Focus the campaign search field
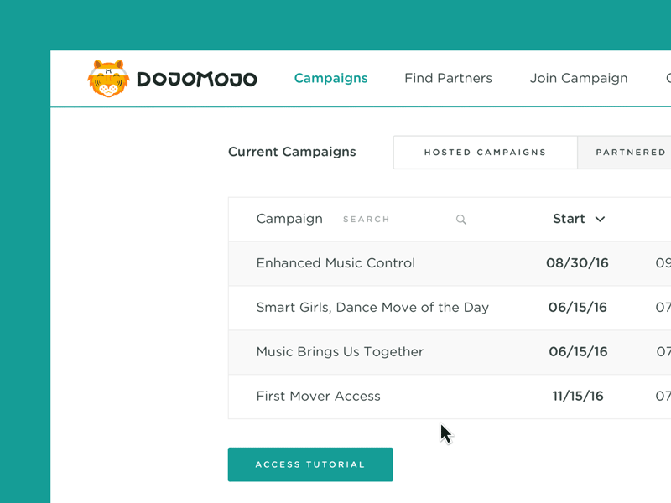 [x=394, y=220]
